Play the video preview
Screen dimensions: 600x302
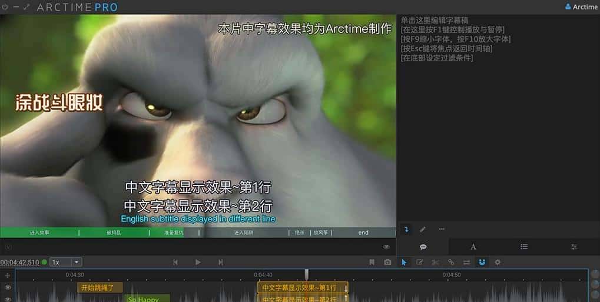(198, 262)
